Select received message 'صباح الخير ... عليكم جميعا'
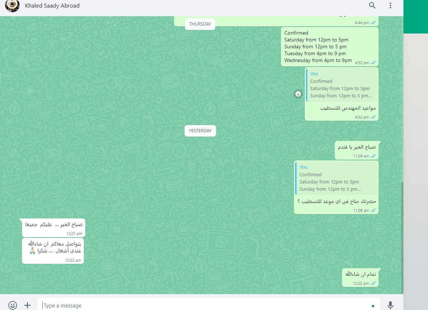The image size is (428, 310). 53,228
